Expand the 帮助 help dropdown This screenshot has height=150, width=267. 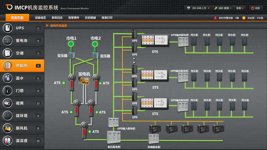(240, 8)
